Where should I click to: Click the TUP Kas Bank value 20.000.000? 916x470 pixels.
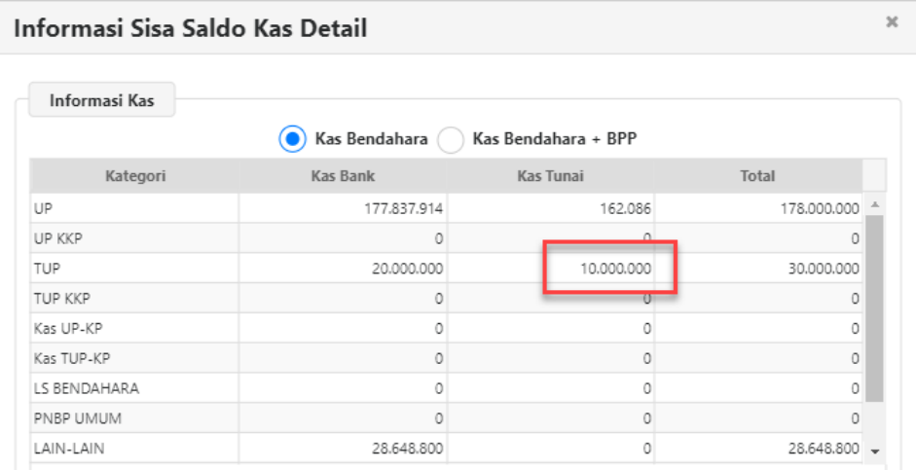pos(408,269)
